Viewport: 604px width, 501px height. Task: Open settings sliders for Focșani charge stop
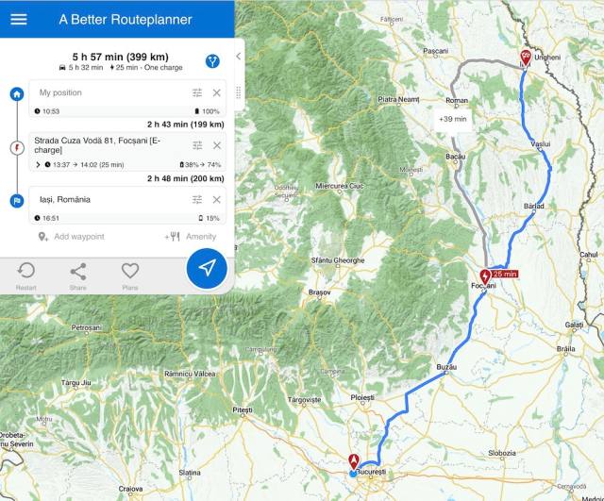pyautogui.click(x=197, y=145)
